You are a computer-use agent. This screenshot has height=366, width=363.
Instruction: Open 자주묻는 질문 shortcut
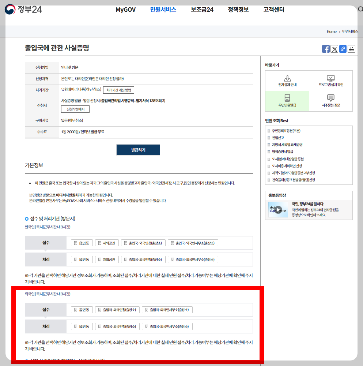click(x=331, y=101)
